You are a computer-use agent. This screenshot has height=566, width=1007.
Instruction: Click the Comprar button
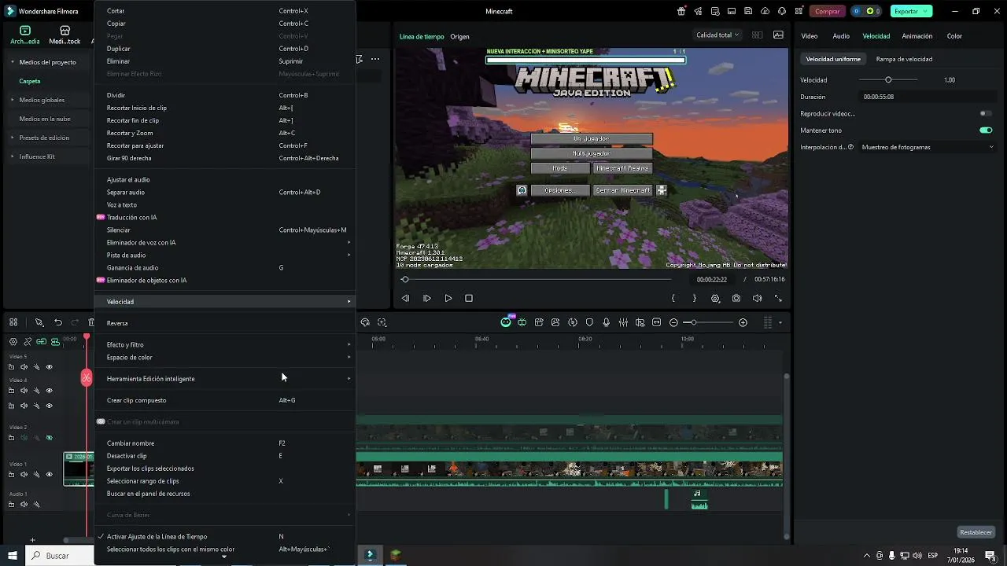pos(827,11)
